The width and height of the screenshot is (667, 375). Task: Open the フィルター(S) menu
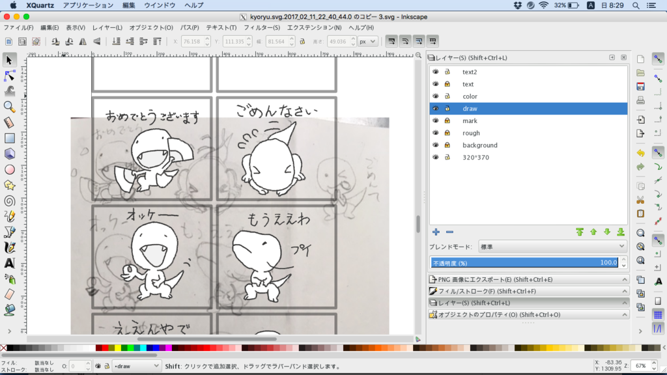pyautogui.click(x=262, y=27)
